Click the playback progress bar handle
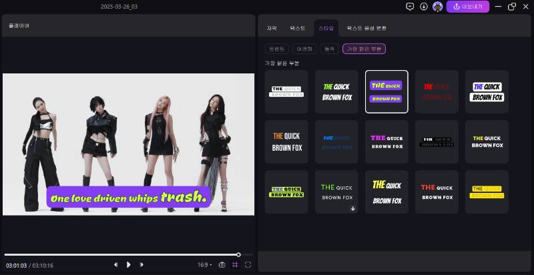534x275 pixels. pos(238,254)
